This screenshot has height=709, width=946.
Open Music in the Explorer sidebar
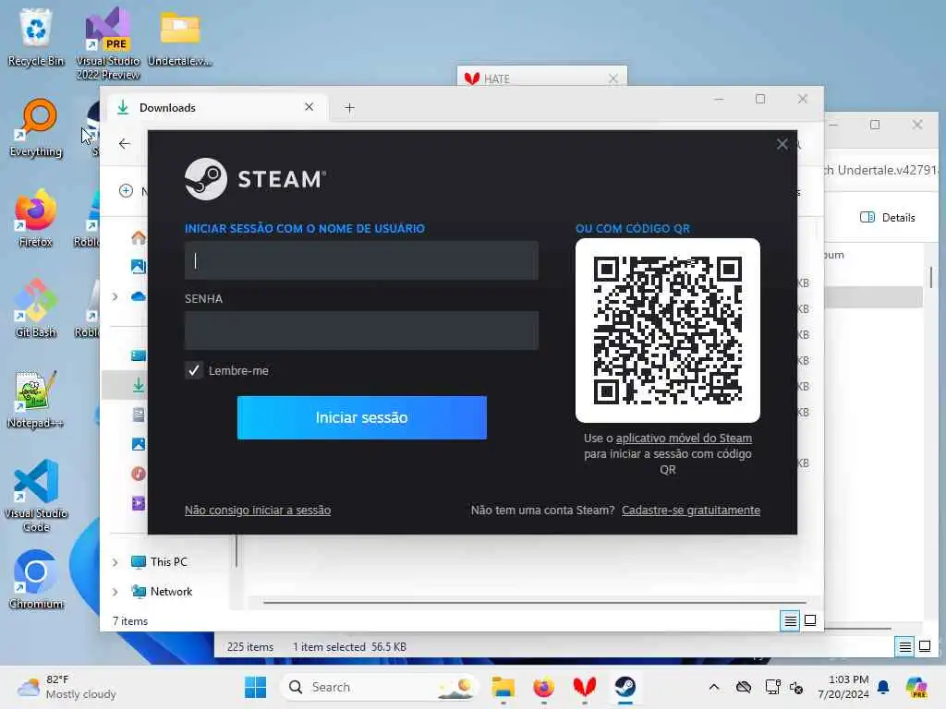[x=139, y=474]
